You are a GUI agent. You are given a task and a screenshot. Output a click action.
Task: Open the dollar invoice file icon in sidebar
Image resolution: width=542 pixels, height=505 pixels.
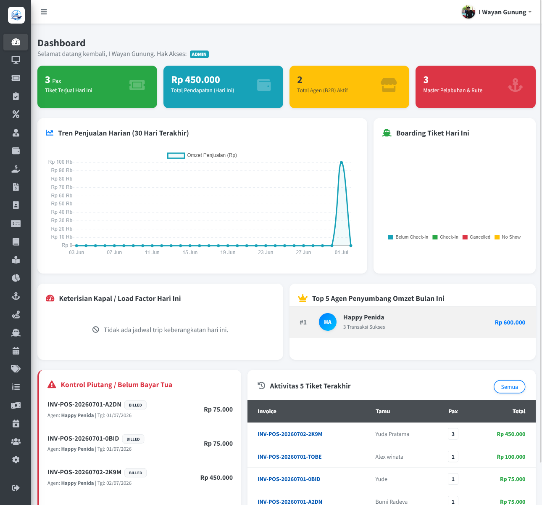16,187
